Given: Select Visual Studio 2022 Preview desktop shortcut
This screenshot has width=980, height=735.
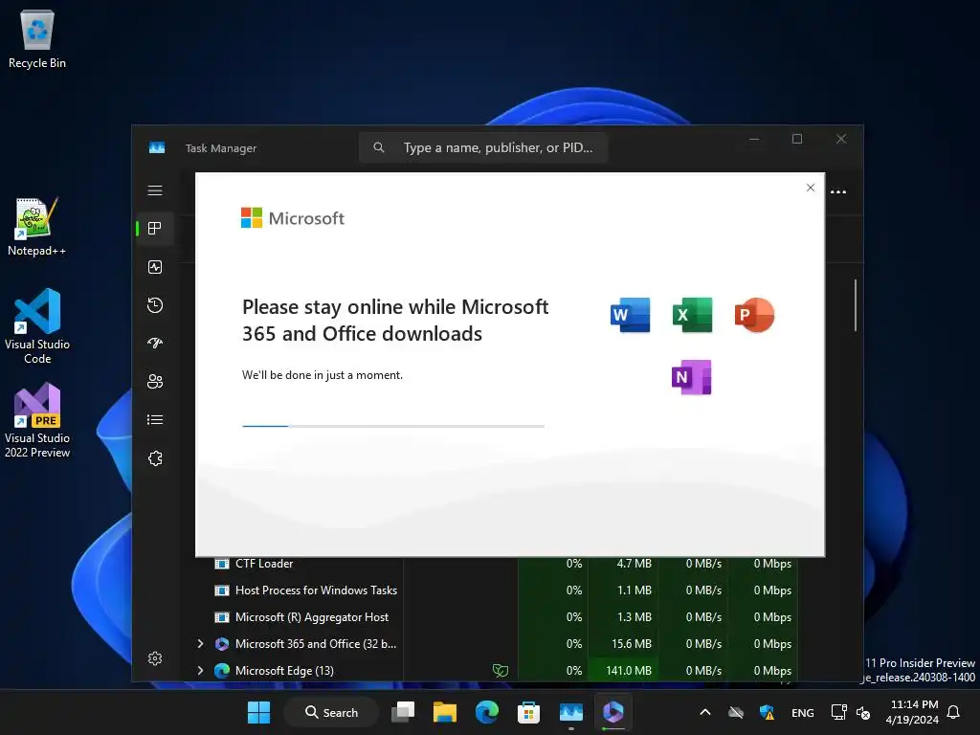Looking at the screenshot, I should click(37, 420).
